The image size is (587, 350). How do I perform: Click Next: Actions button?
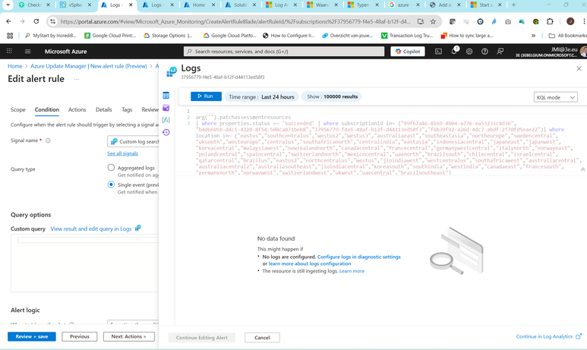129,336
